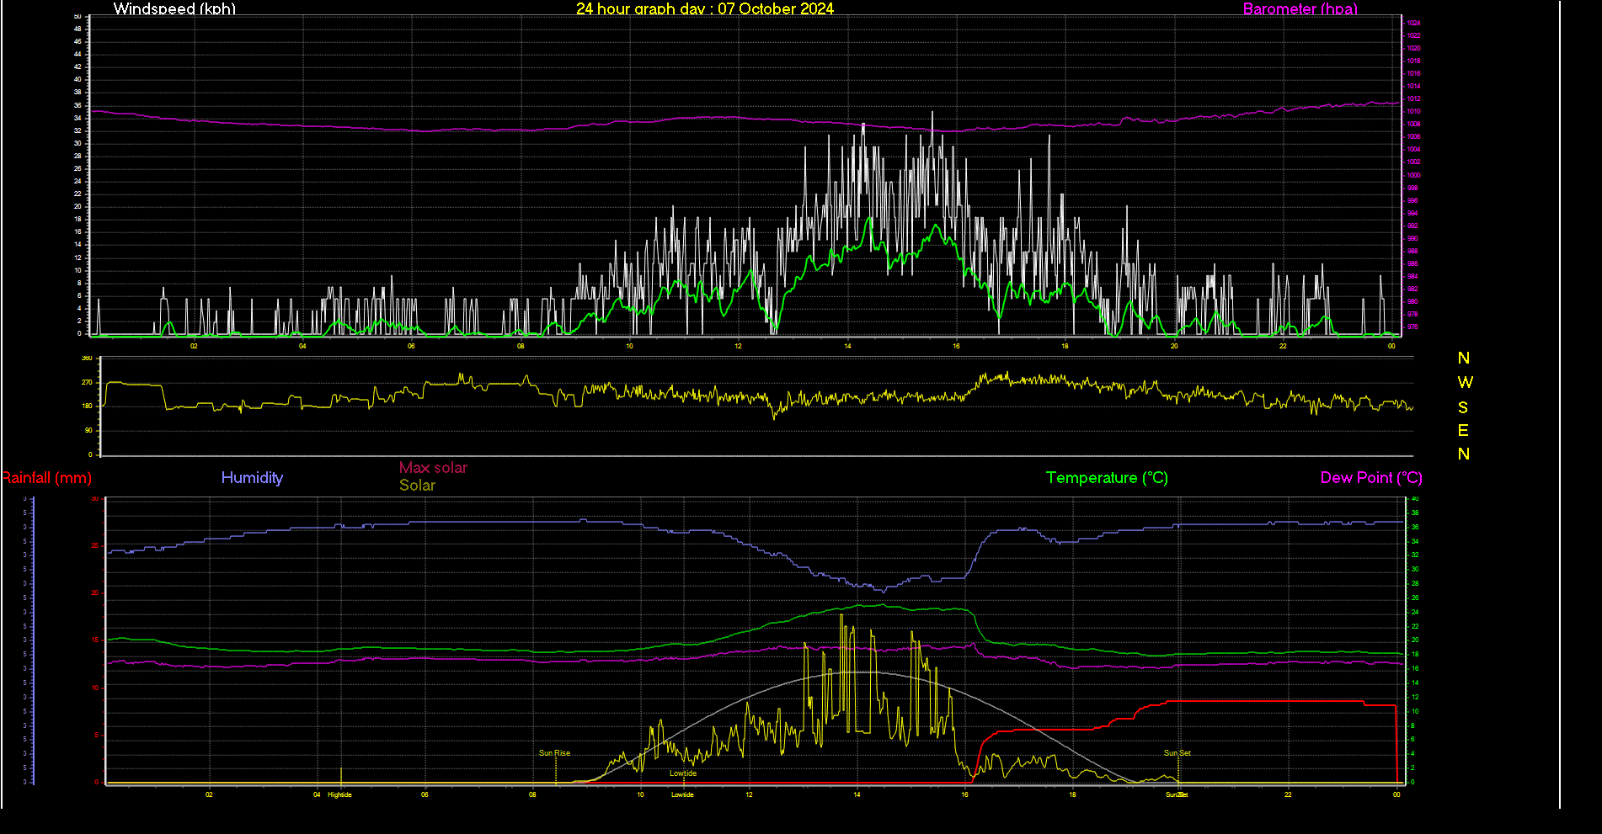Click the '08' hour label under the lower chart
The height and width of the screenshot is (834, 1602).
532,794
